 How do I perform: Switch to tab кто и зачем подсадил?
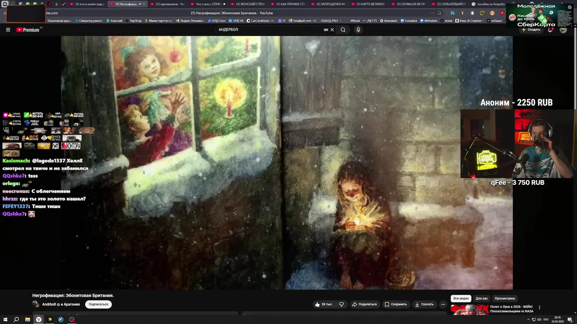point(87,4)
